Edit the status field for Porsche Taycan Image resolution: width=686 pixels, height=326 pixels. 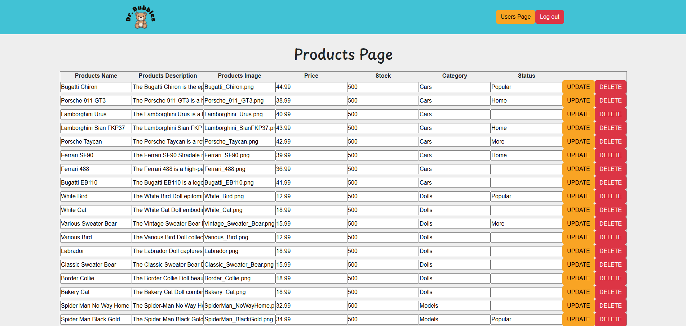coord(526,141)
